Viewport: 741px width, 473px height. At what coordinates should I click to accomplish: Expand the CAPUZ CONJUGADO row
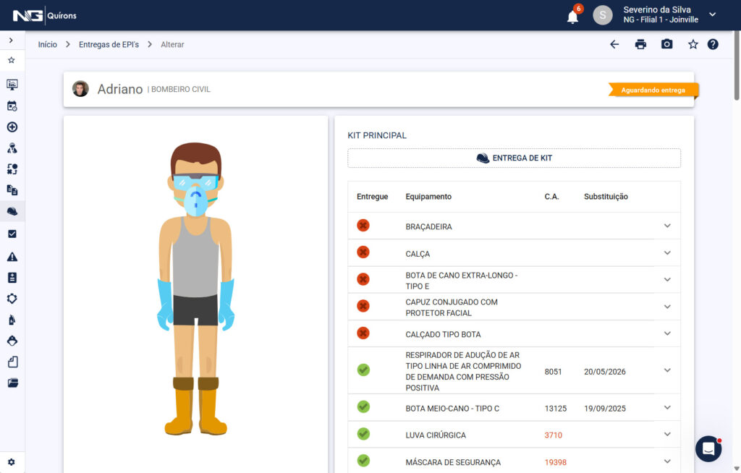pos(666,307)
